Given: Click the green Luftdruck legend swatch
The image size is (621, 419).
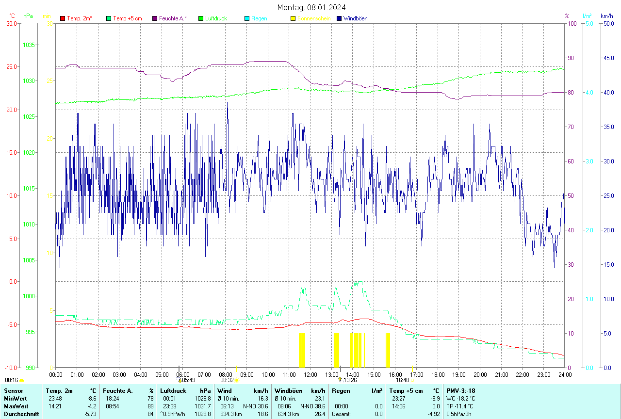Looking at the screenshot, I should pyautogui.click(x=201, y=18).
